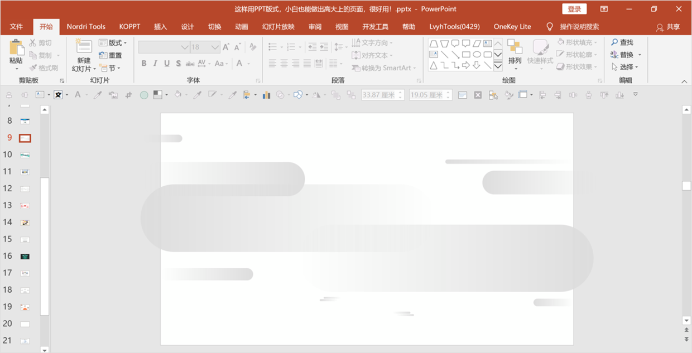
Task: Select slide 13 thumbnail
Action: point(25,205)
